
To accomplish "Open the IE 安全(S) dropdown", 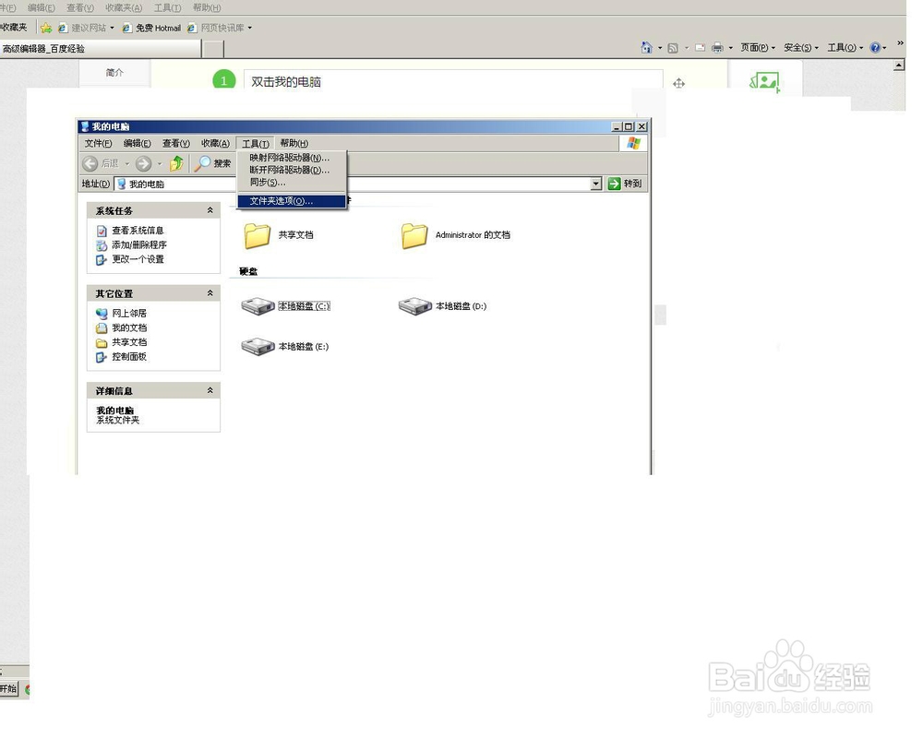I will click(x=801, y=48).
